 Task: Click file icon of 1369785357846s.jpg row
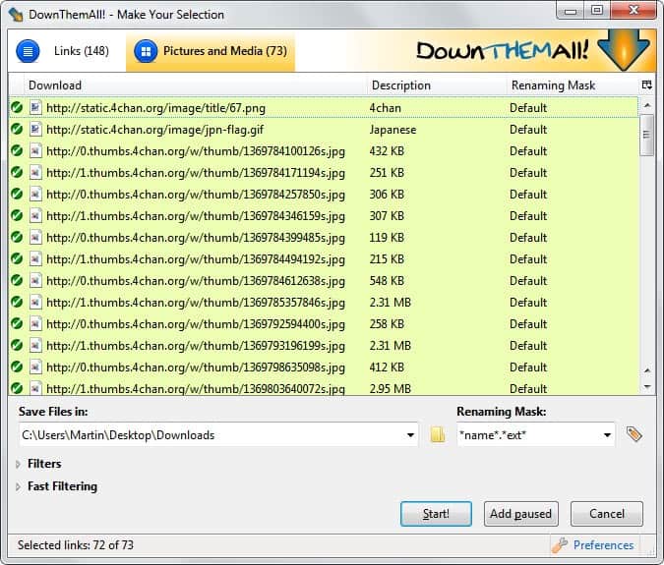pyautogui.click(x=35, y=302)
